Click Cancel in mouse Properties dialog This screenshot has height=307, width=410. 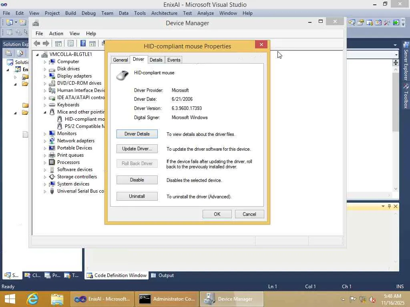point(249,214)
